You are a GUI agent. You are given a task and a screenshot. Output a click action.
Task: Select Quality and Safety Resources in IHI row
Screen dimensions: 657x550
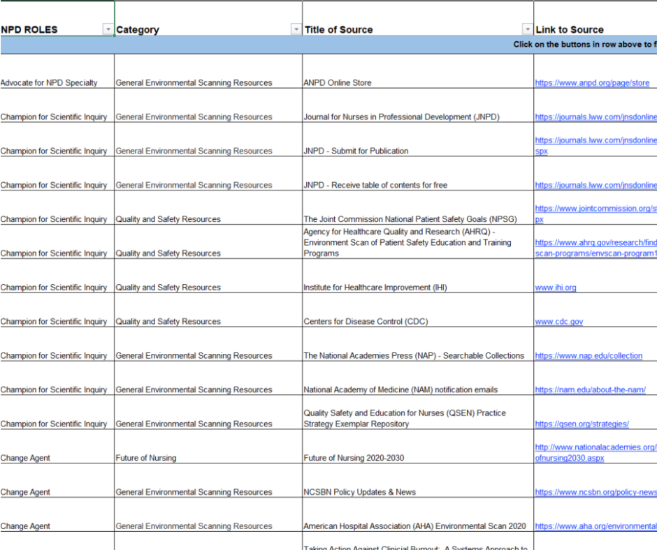208,276
